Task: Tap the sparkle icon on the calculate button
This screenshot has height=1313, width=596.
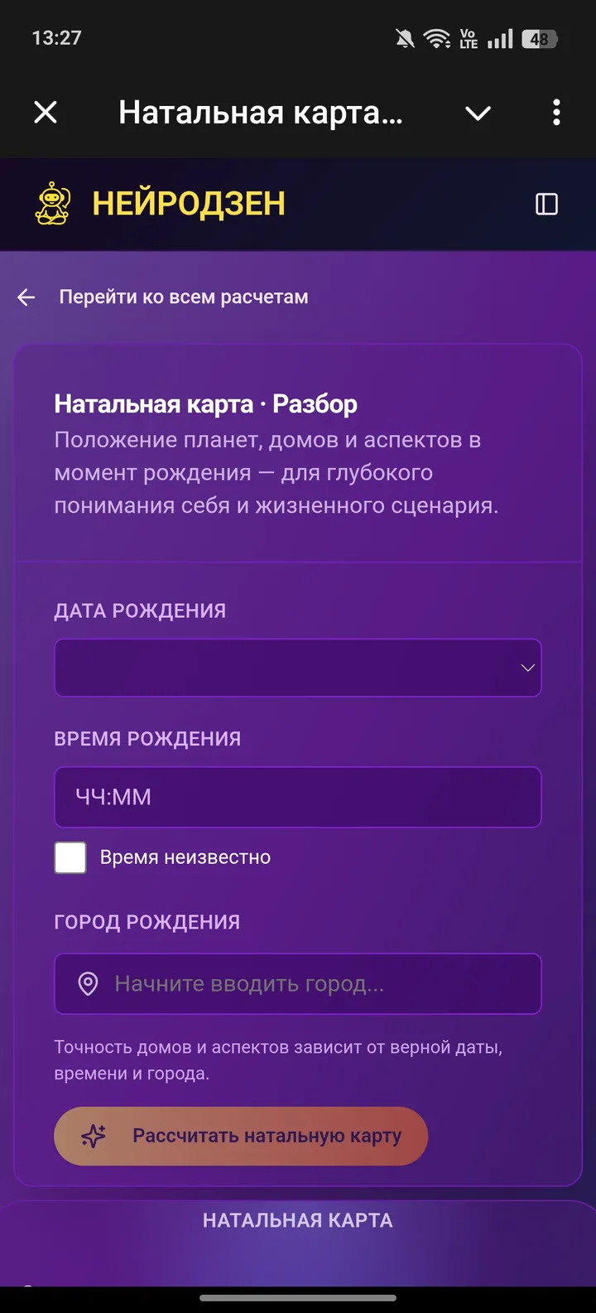Action: coord(96,1136)
